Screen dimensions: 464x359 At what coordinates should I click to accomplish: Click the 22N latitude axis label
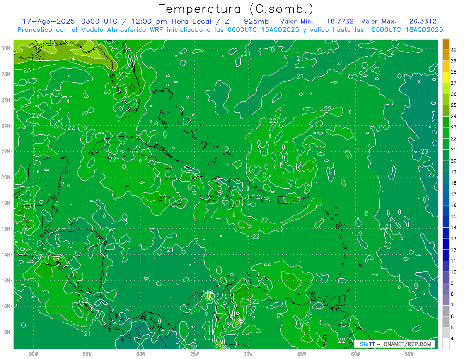coord(6,151)
